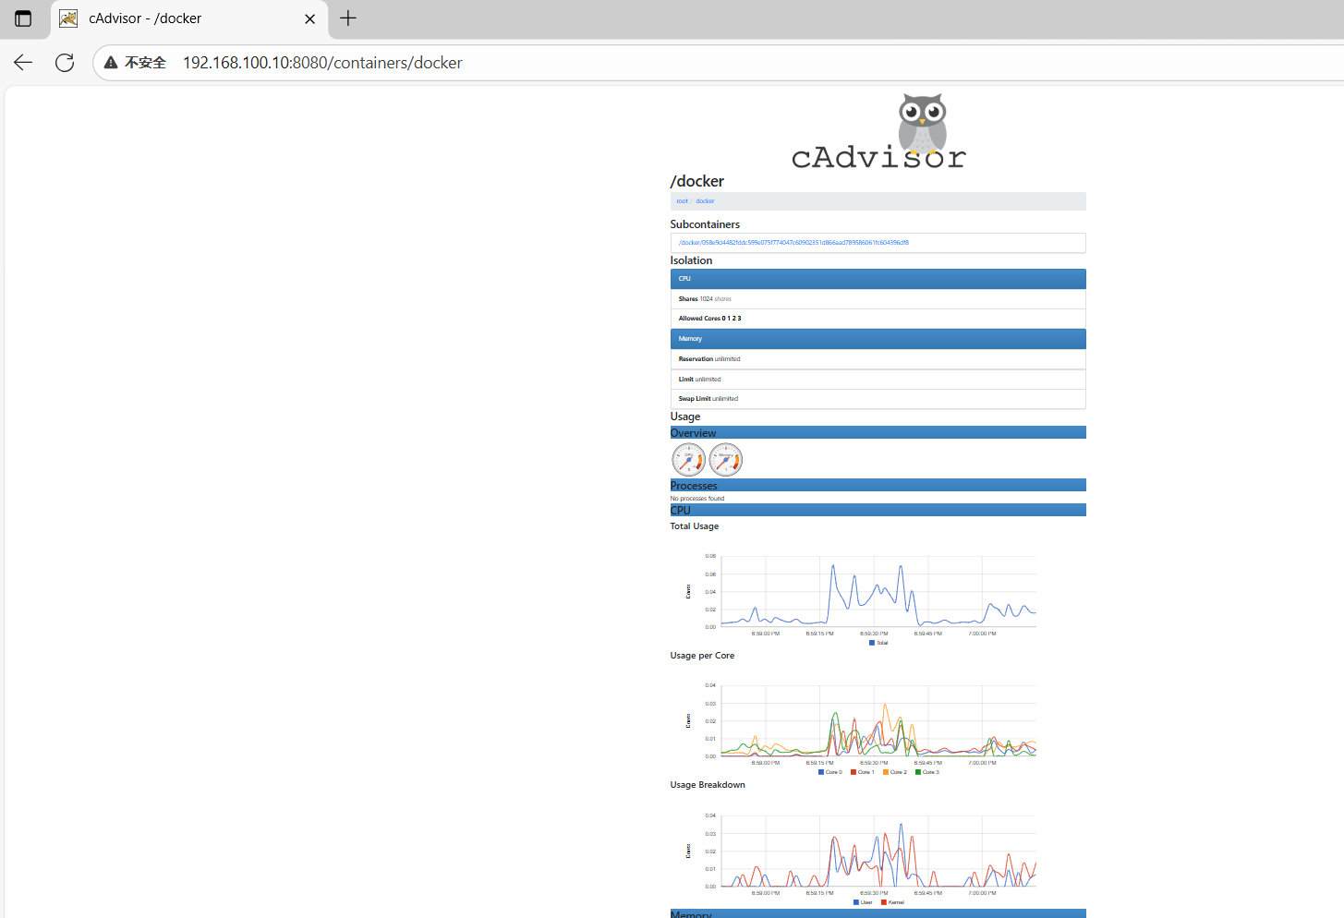This screenshot has width=1344, height=918.
Task: Click Kernel legend entry in Usage Breakdown
Action: [x=892, y=902]
